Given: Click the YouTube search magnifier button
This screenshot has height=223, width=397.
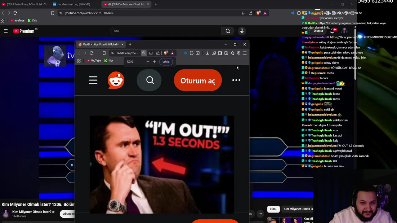Looking at the screenshot, I should [228, 31].
